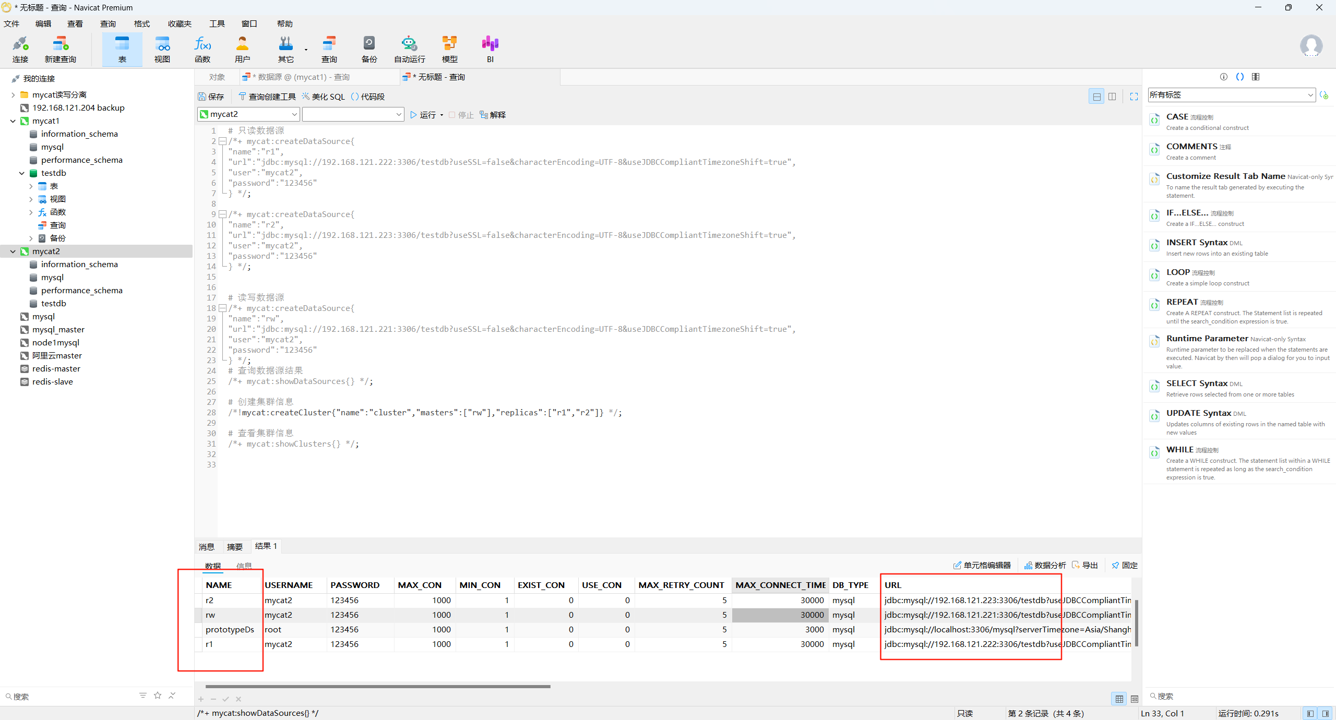1336x720 pixels.
Task: Open the mycat2 connection dropdown
Action: 248,114
